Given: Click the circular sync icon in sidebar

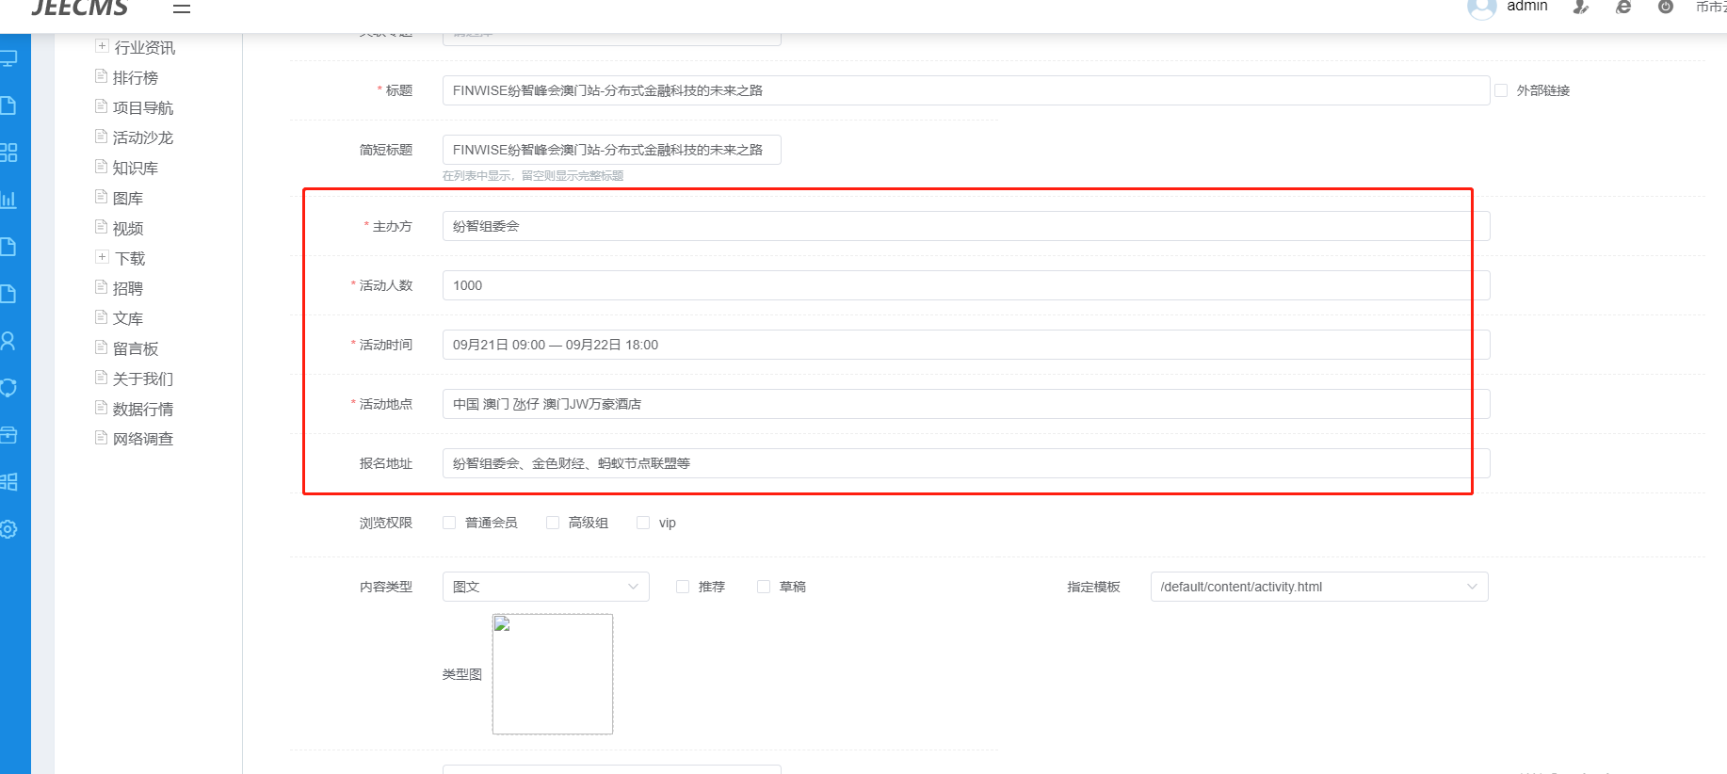Looking at the screenshot, I should point(8,388).
